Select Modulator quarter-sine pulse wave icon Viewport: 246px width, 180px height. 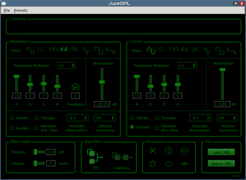click(x=65, y=49)
